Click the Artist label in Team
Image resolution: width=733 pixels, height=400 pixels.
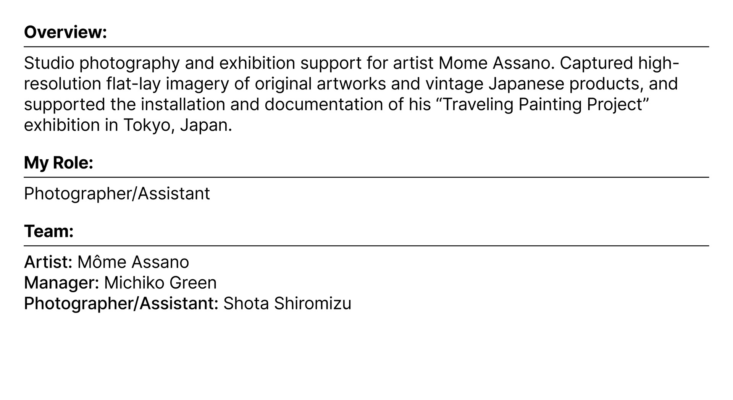tap(48, 262)
